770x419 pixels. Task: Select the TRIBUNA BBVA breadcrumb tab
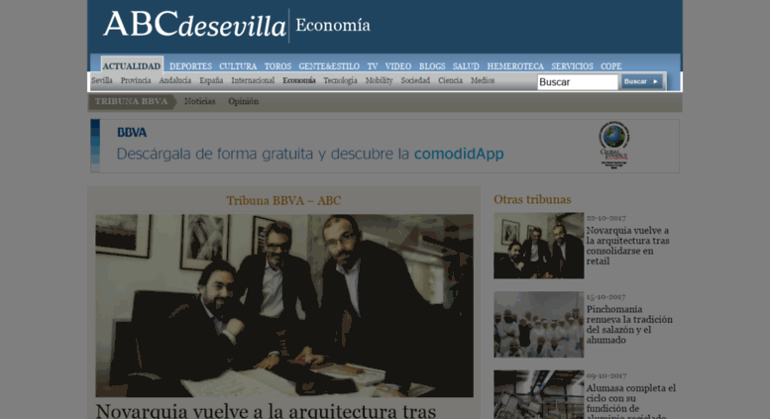[132, 102]
